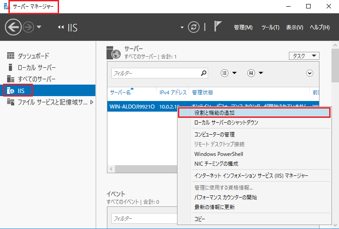Maximize the Server Manager window
339x229 pixels.
[308, 6]
